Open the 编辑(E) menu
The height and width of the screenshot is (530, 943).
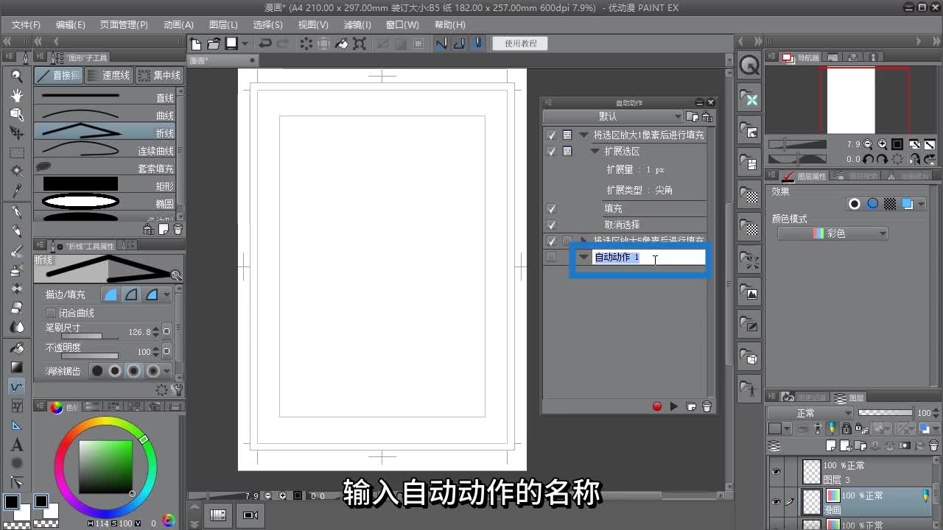click(71, 24)
